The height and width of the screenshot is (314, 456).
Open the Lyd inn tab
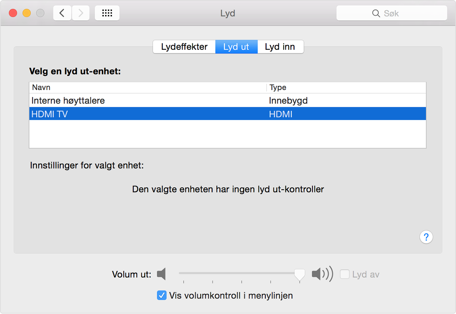(x=280, y=47)
